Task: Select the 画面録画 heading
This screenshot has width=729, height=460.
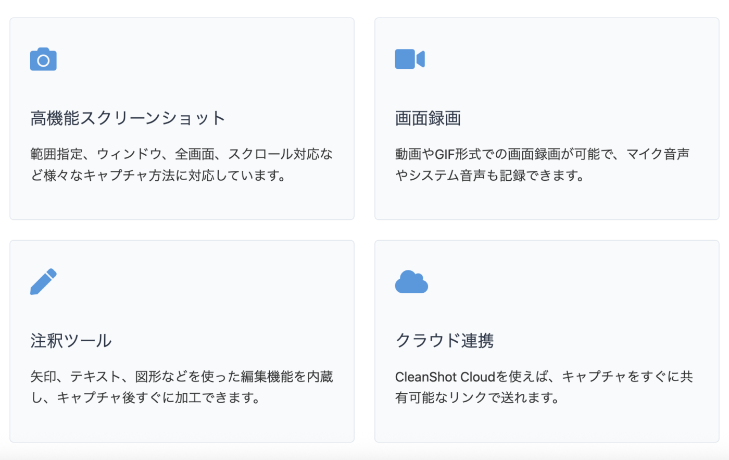Action: click(428, 118)
